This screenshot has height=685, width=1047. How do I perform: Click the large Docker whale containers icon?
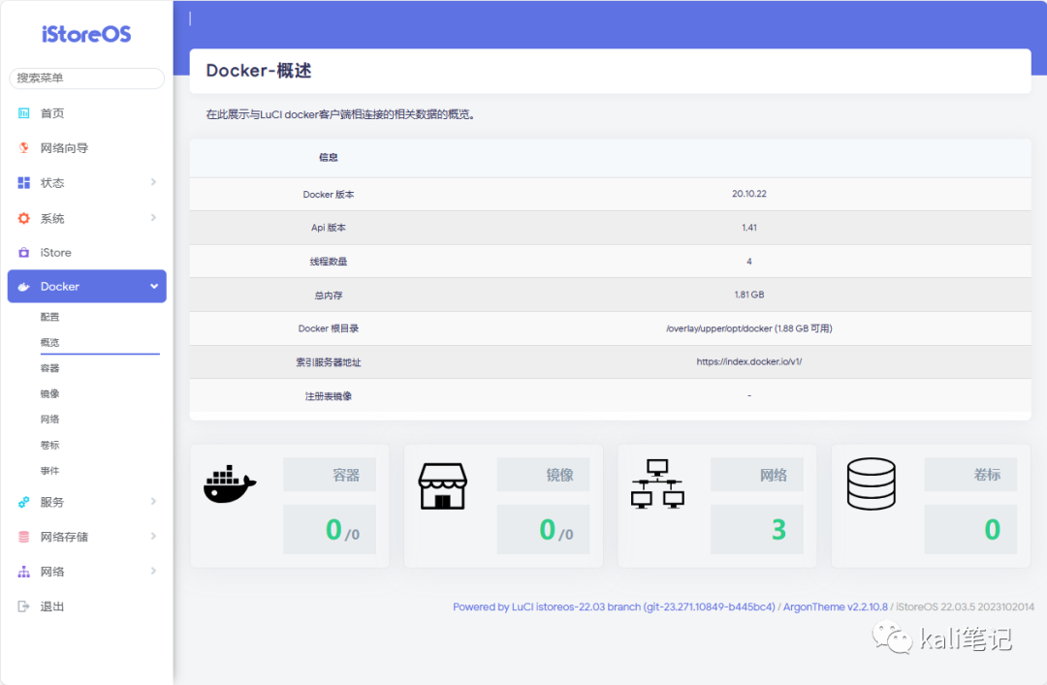[230, 484]
